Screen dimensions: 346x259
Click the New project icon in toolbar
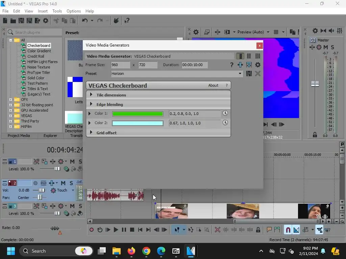click(5, 21)
